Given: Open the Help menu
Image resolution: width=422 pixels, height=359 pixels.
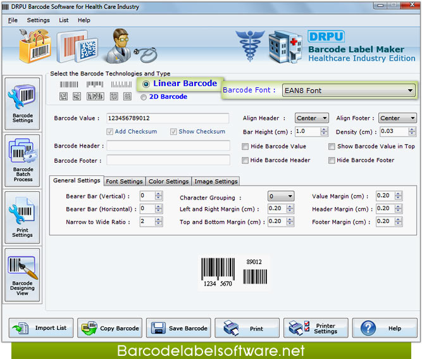Looking at the screenshot, I should (84, 20).
